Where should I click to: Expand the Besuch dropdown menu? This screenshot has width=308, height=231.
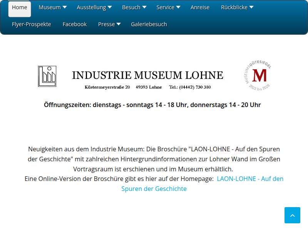134,7
